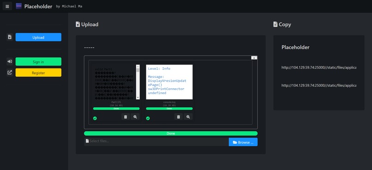372x170 pixels.
Task: Click the file icon in the Select files field
Action: pos(87,141)
